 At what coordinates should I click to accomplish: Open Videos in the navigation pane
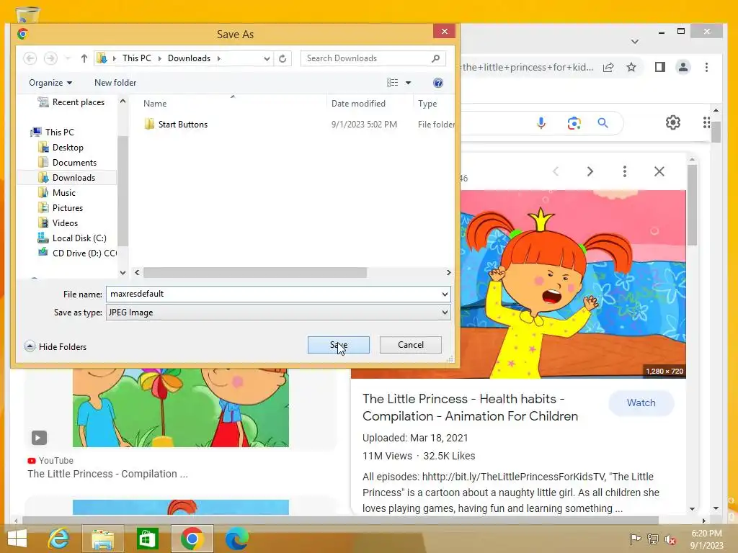[58, 222]
